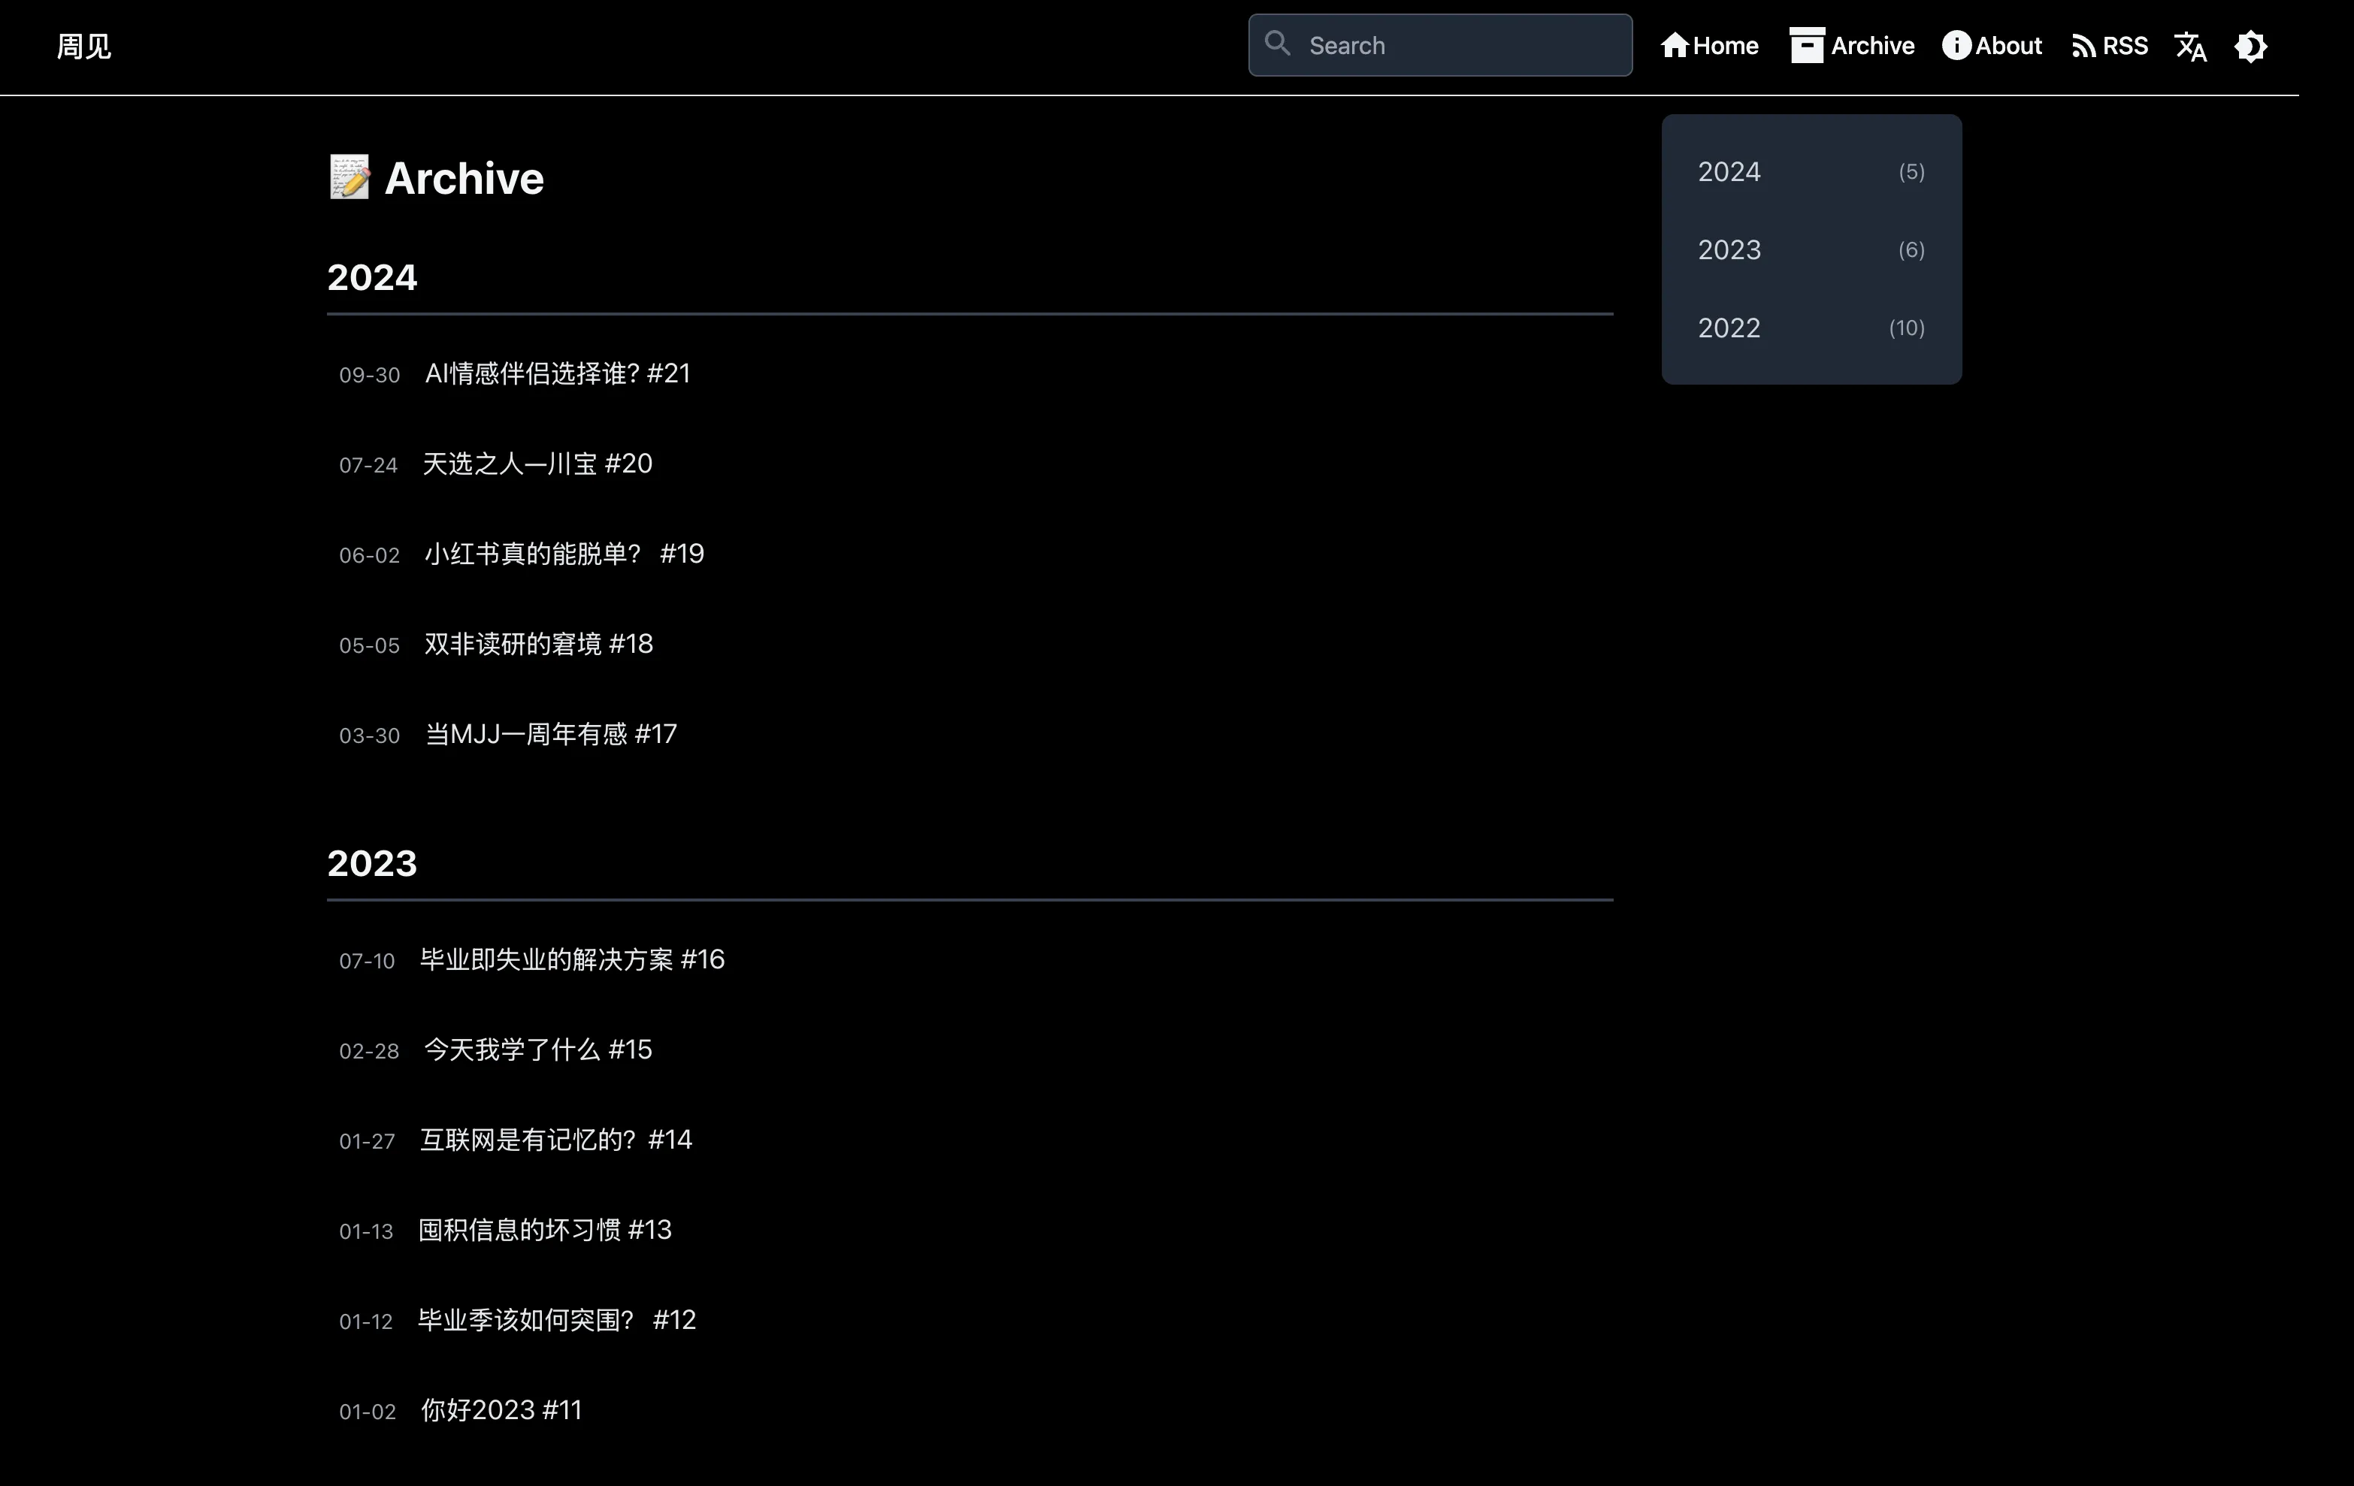This screenshot has height=1486, width=2354.
Task: Click the 2024 section heading
Action: click(373, 277)
